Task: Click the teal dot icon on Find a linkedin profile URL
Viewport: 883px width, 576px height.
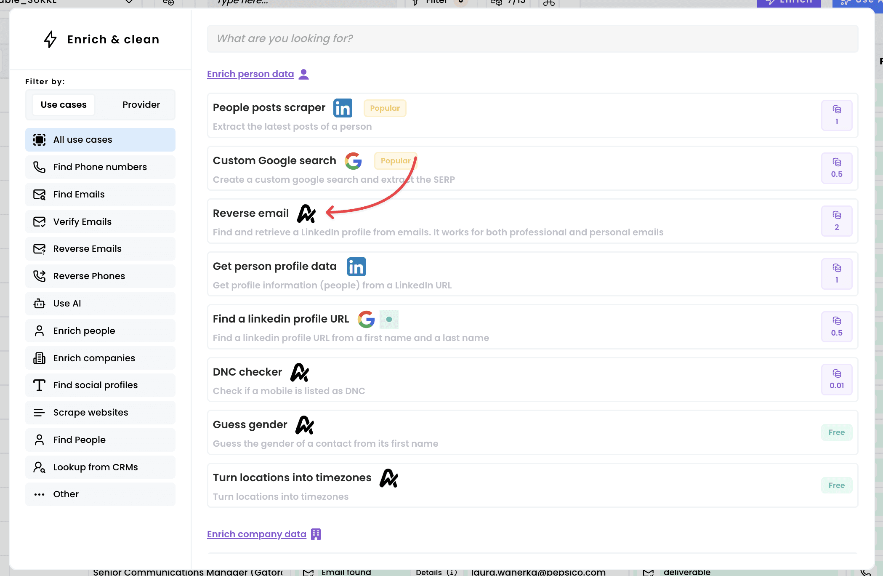Action: pos(389,320)
